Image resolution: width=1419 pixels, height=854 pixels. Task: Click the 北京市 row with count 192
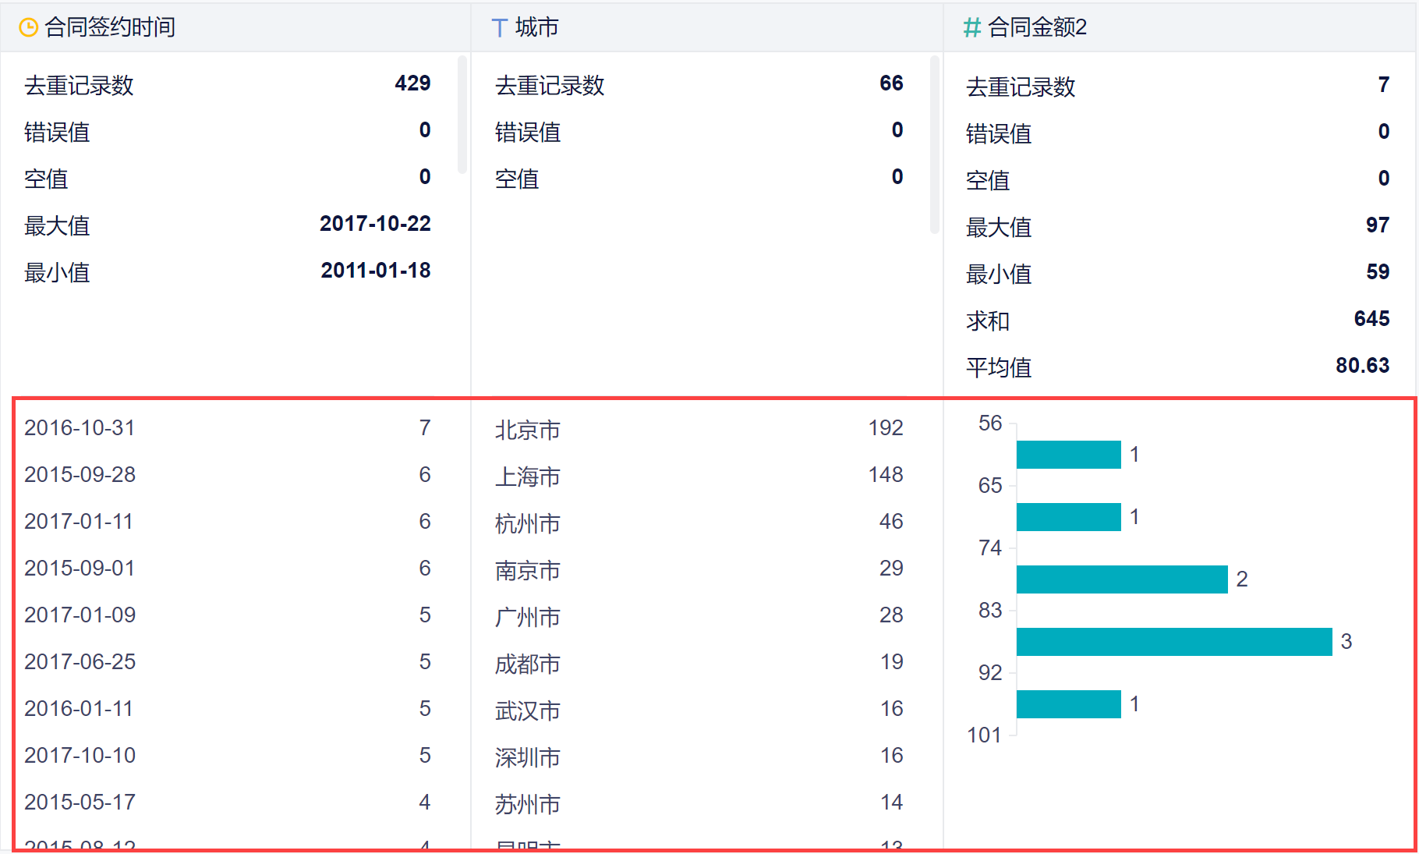tap(699, 428)
